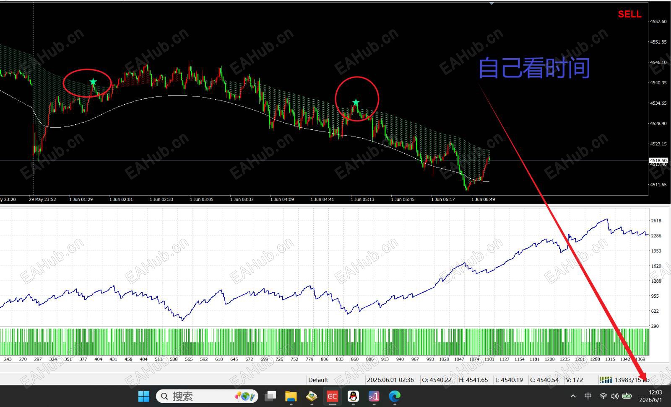Click the SELL label on chart
671x407 pixels.
tap(629, 14)
